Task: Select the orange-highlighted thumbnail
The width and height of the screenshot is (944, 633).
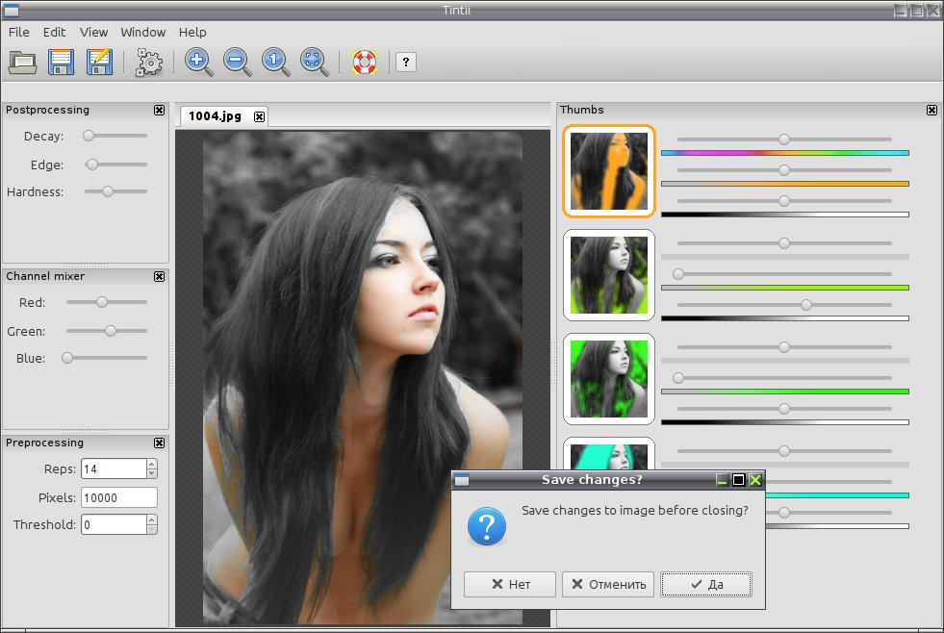Action: point(609,171)
